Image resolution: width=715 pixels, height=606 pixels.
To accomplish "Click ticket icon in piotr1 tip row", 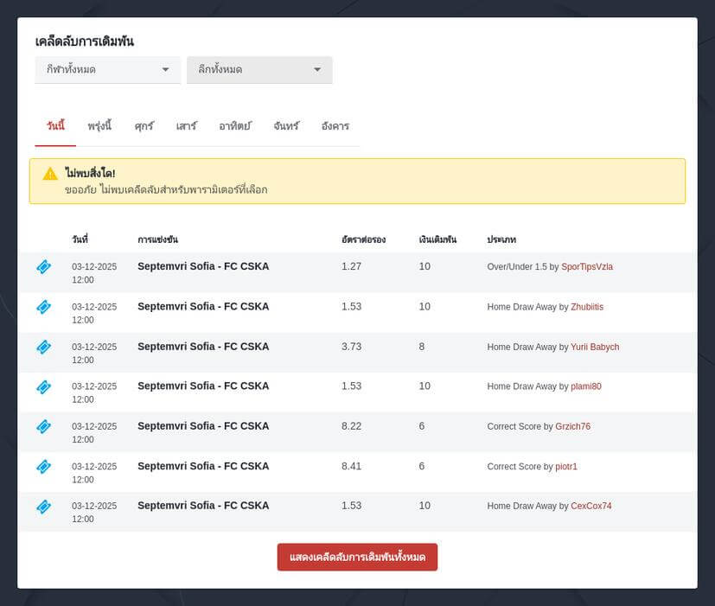I will [x=43, y=466].
